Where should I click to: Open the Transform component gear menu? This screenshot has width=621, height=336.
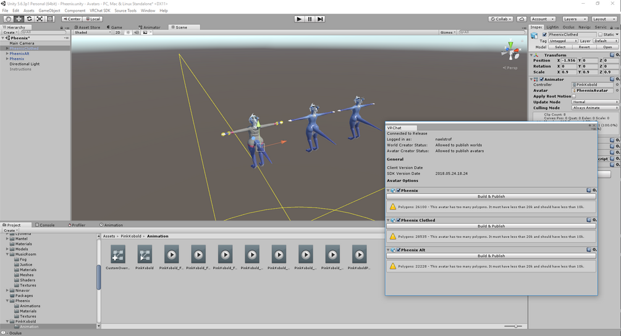[617, 55]
